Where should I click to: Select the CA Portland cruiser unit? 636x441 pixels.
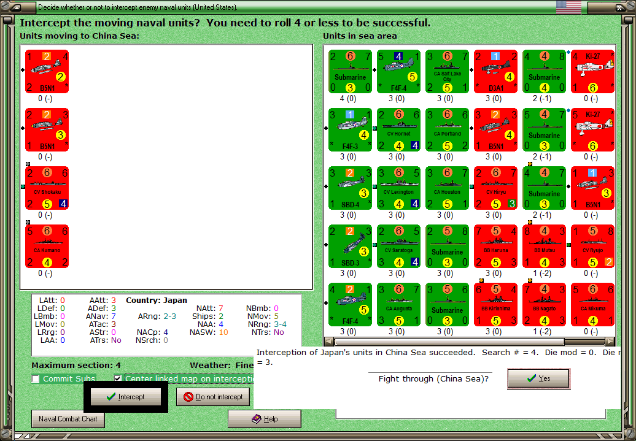(x=448, y=129)
